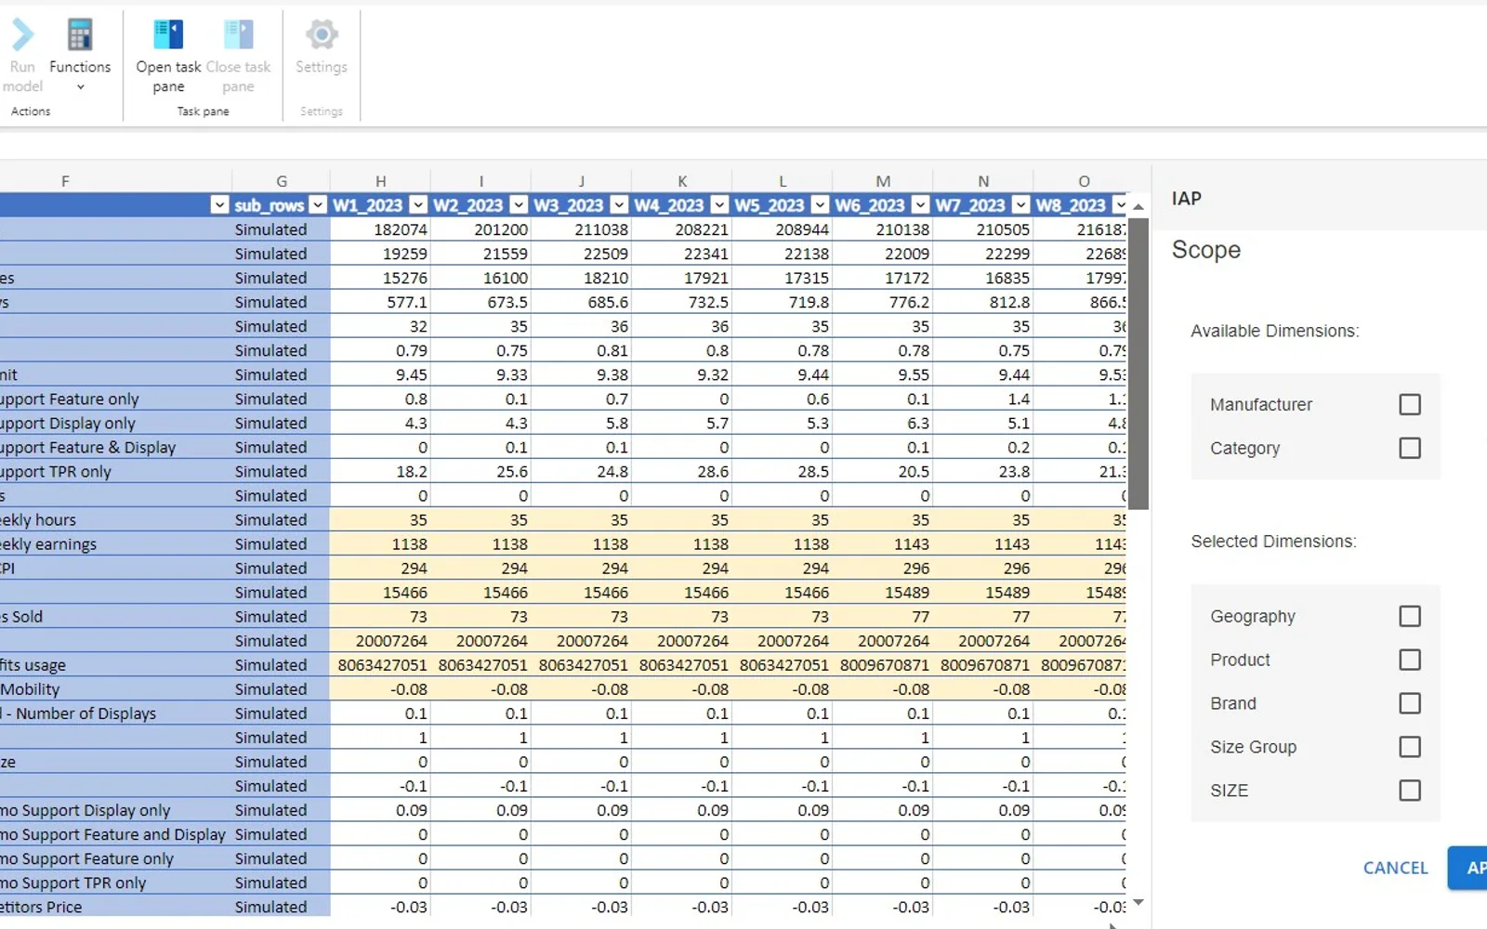1487x929 pixels.
Task: Enable the Size Group checkbox
Action: 1410,747
